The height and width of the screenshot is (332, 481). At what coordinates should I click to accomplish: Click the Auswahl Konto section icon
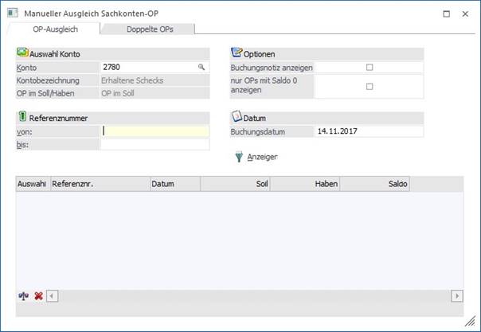pyautogui.click(x=22, y=53)
